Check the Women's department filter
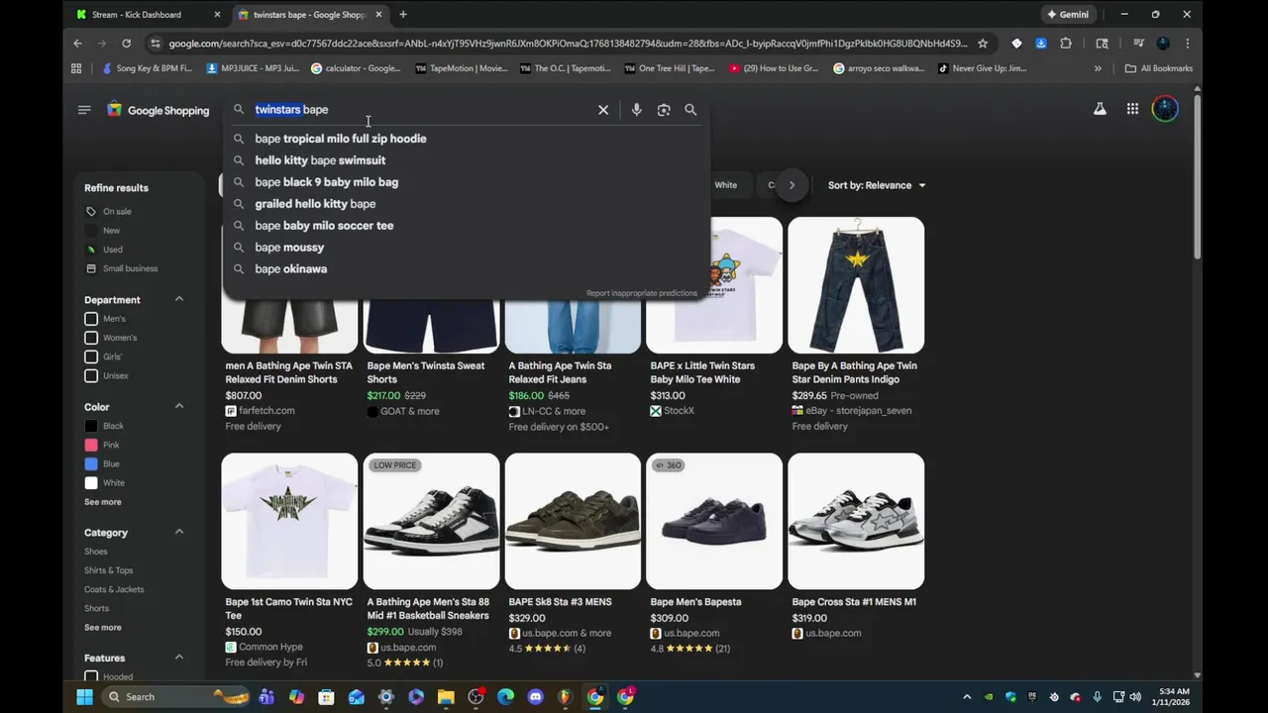 [91, 338]
